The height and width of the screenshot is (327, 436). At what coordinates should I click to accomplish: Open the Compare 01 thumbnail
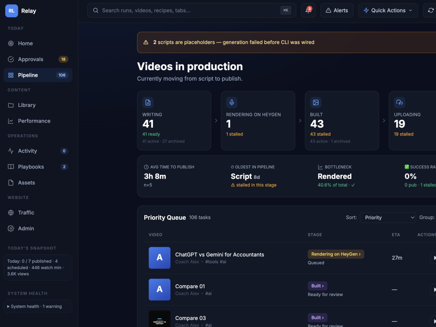tap(160, 290)
